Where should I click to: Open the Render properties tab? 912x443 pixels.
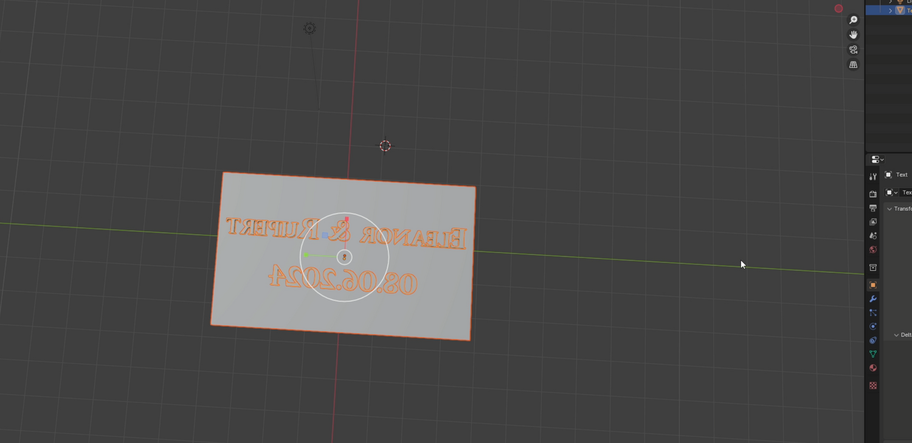pyautogui.click(x=873, y=194)
